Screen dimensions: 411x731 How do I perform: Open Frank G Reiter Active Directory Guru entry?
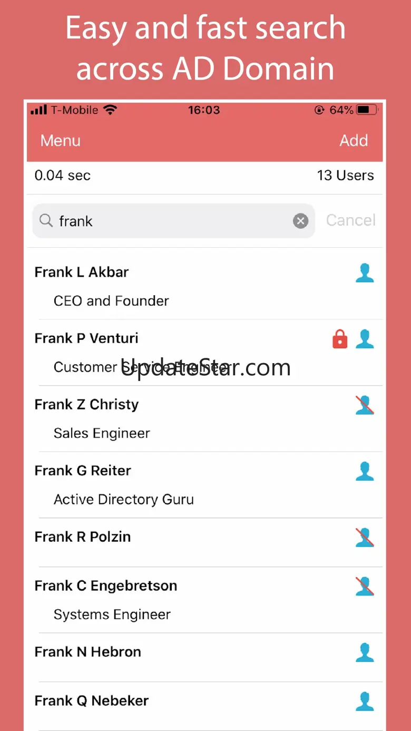pyautogui.click(x=205, y=485)
